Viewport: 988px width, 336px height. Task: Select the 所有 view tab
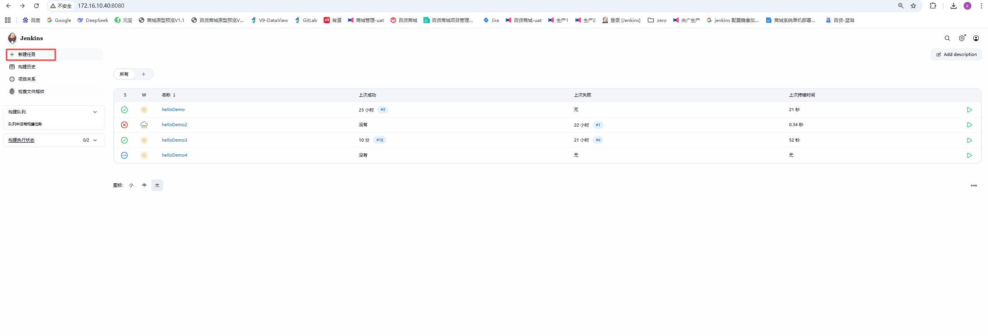[x=124, y=74]
